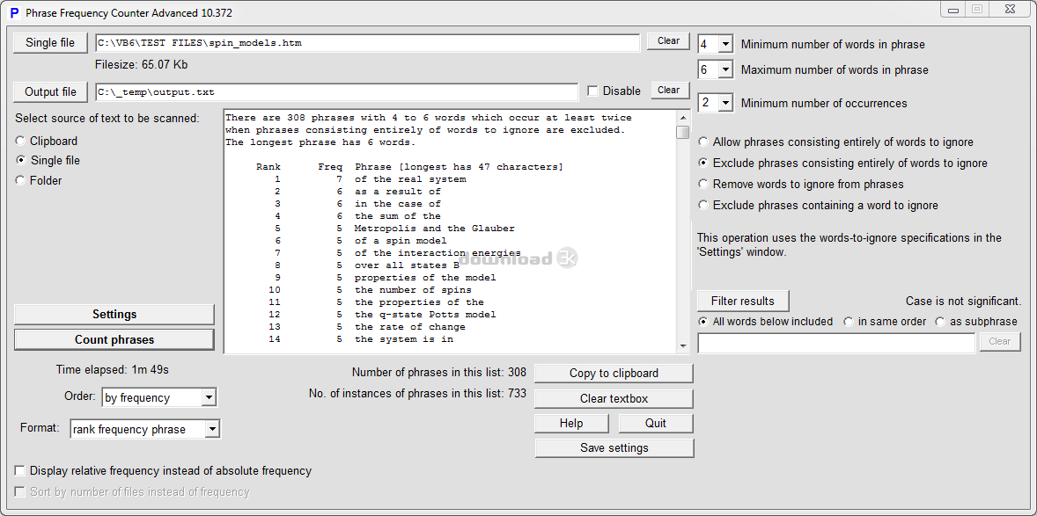1037x516 pixels.
Task: Click into the filter words text field
Action: [x=836, y=343]
